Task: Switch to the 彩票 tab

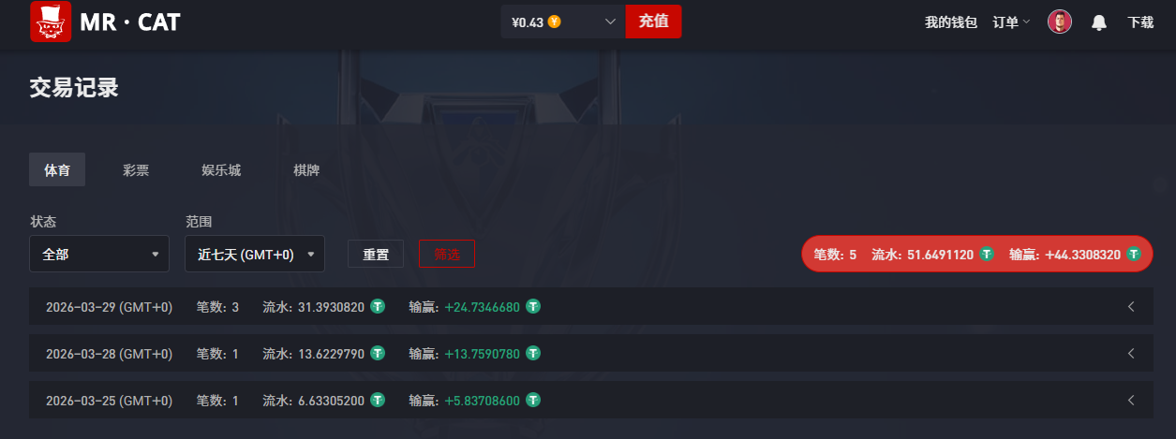Action: [x=136, y=170]
